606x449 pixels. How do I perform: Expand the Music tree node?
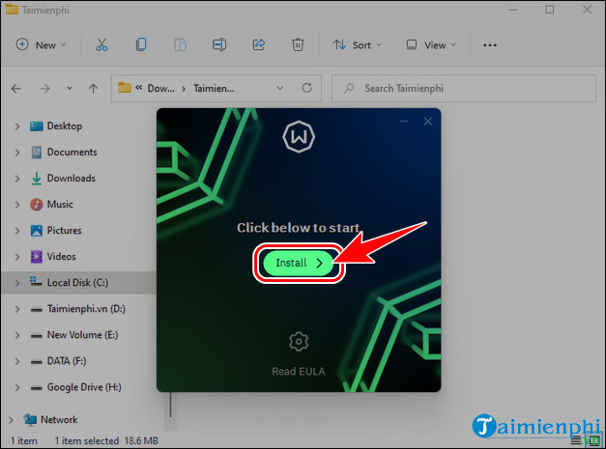(x=17, y=205)
